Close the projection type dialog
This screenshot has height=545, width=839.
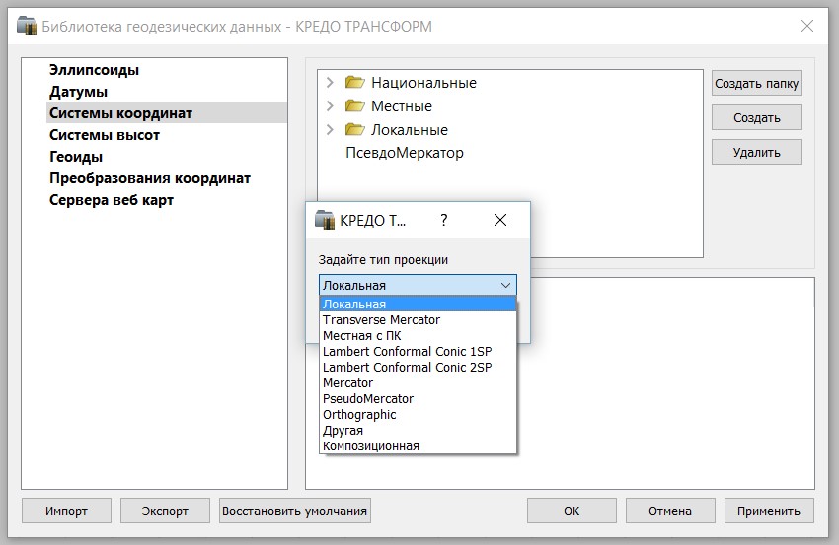(500, 220)
